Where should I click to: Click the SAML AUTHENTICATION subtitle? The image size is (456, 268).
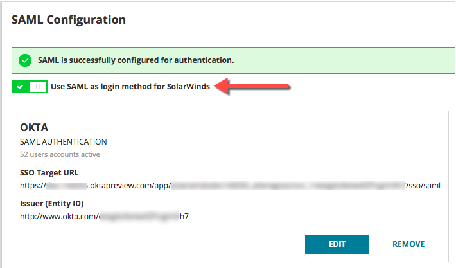(64, 142)
